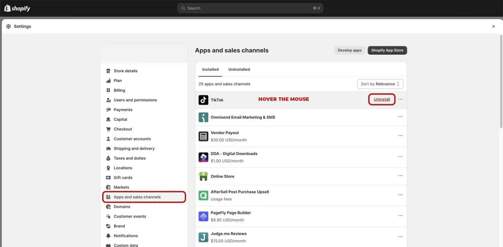The height and width of the screenshot is (247, 503).
Task: Open more options for Vendor Payout
Action: pyautogui.click(x=400, y=136)
